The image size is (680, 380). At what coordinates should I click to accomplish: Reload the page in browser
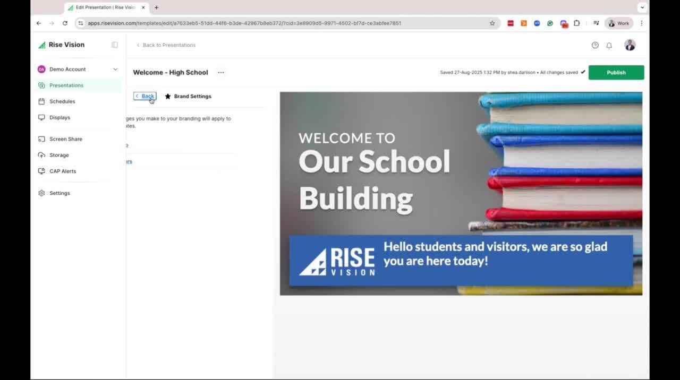point(65,23)
